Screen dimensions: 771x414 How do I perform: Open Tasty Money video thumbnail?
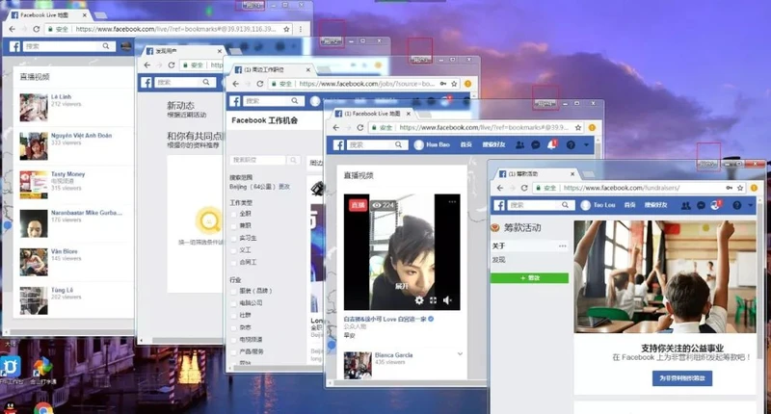click(34, 185)
